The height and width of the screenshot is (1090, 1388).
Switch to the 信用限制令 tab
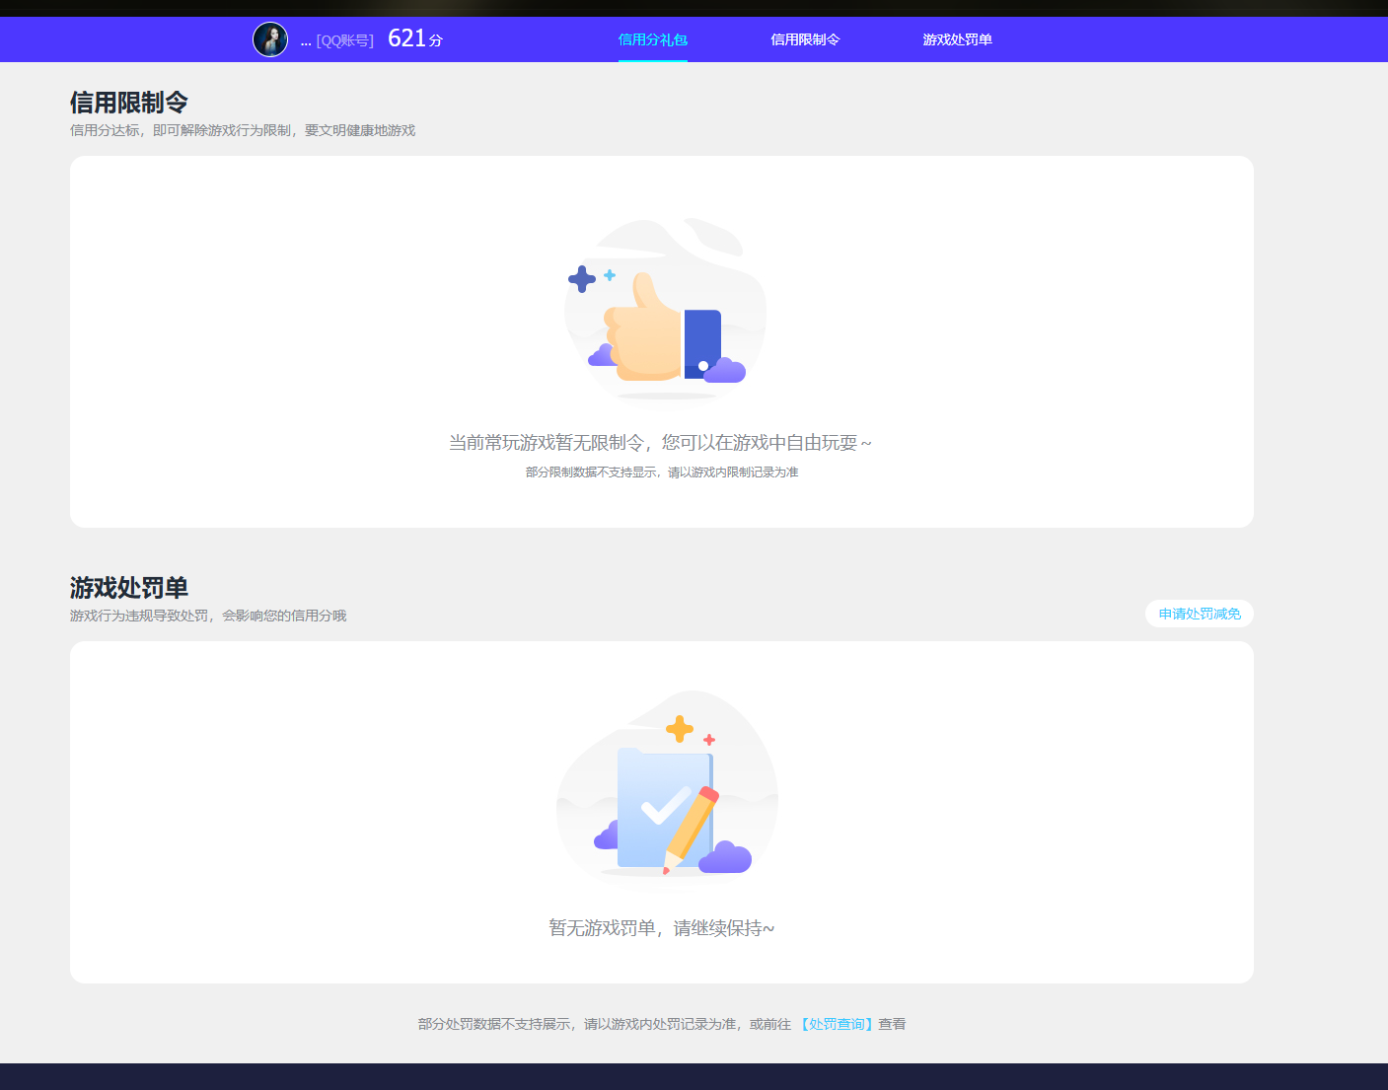(x=805, y=39)
